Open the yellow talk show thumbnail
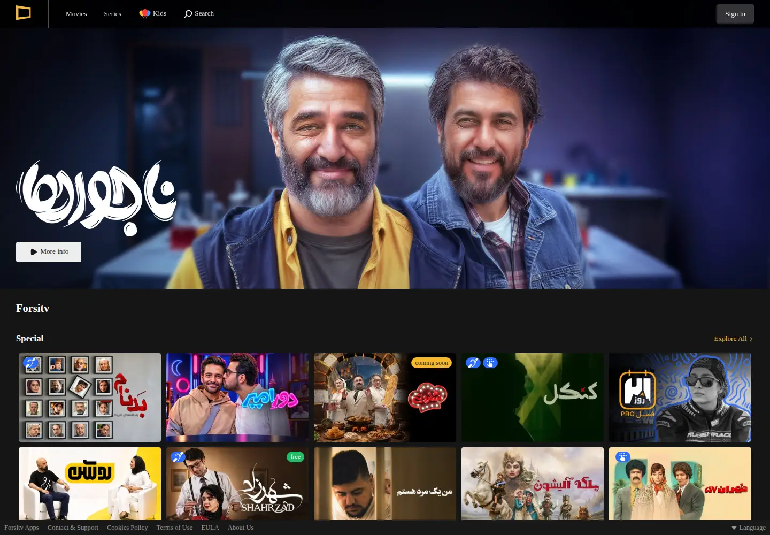Image resolution: width=770 pixels, height=535 pixels. click(90, 484)
